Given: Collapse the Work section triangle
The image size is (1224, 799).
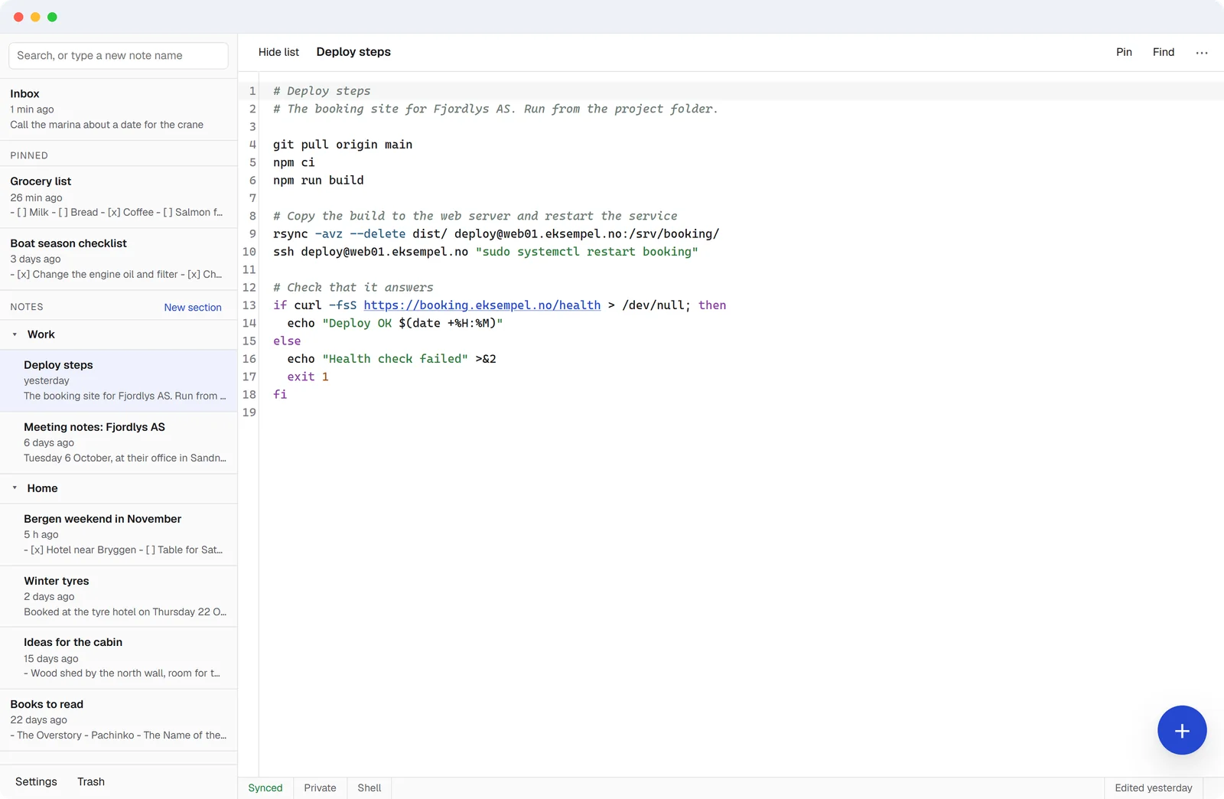Looking at the screenshot, I should pos(15,334).
